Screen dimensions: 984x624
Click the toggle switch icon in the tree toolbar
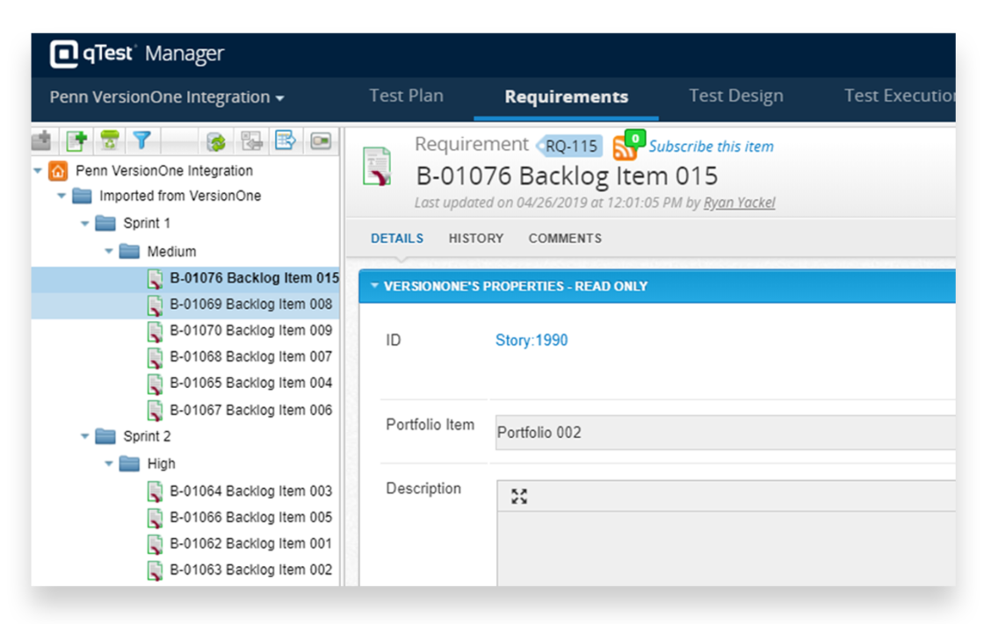[x=321, y=140]
